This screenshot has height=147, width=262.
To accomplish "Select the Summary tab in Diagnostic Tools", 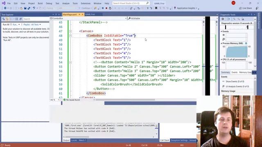I will (226, 72).
